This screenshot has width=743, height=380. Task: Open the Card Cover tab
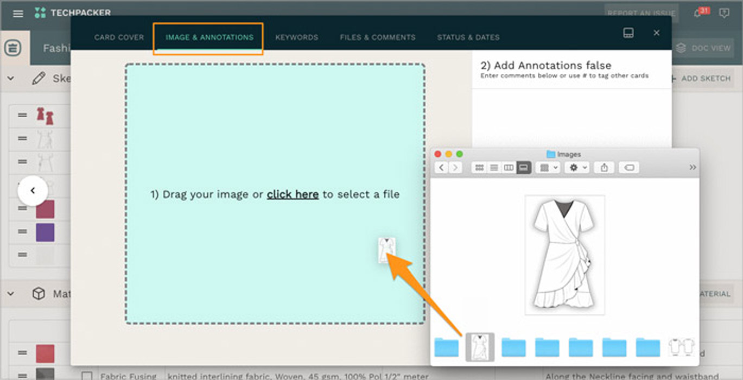point(119,37)
